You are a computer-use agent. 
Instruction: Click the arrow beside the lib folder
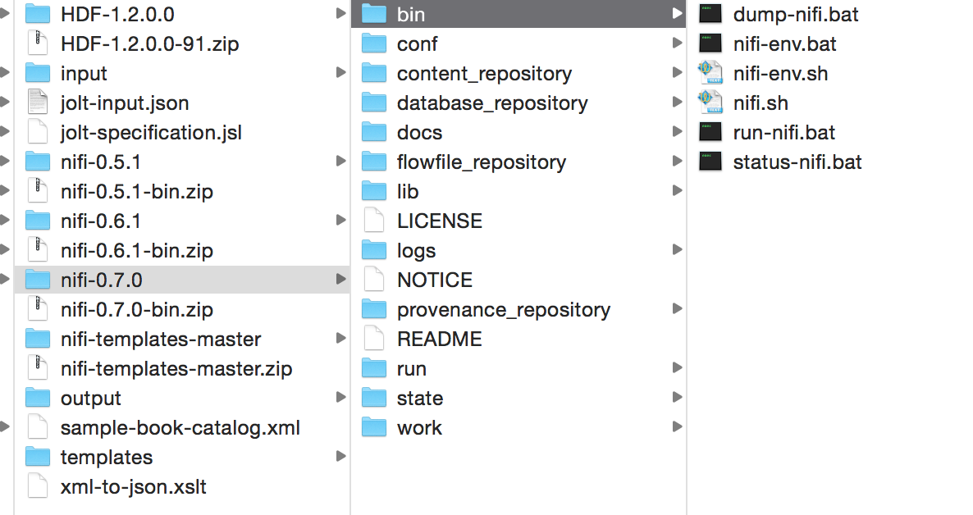(677, 192)
